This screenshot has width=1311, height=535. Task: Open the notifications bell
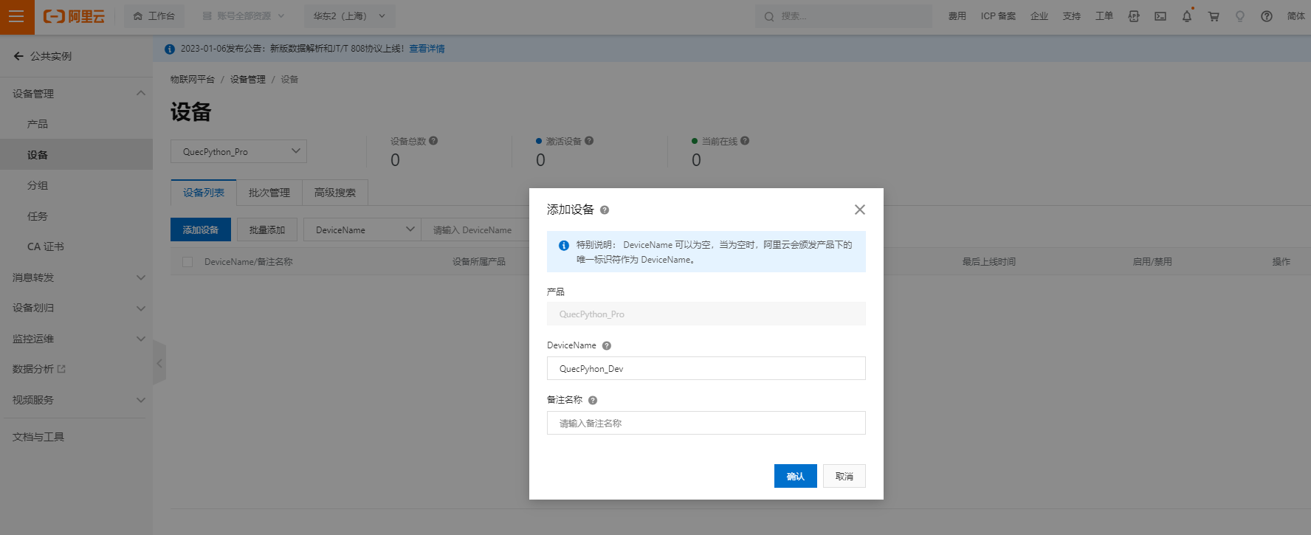(x=1187, y=16)
